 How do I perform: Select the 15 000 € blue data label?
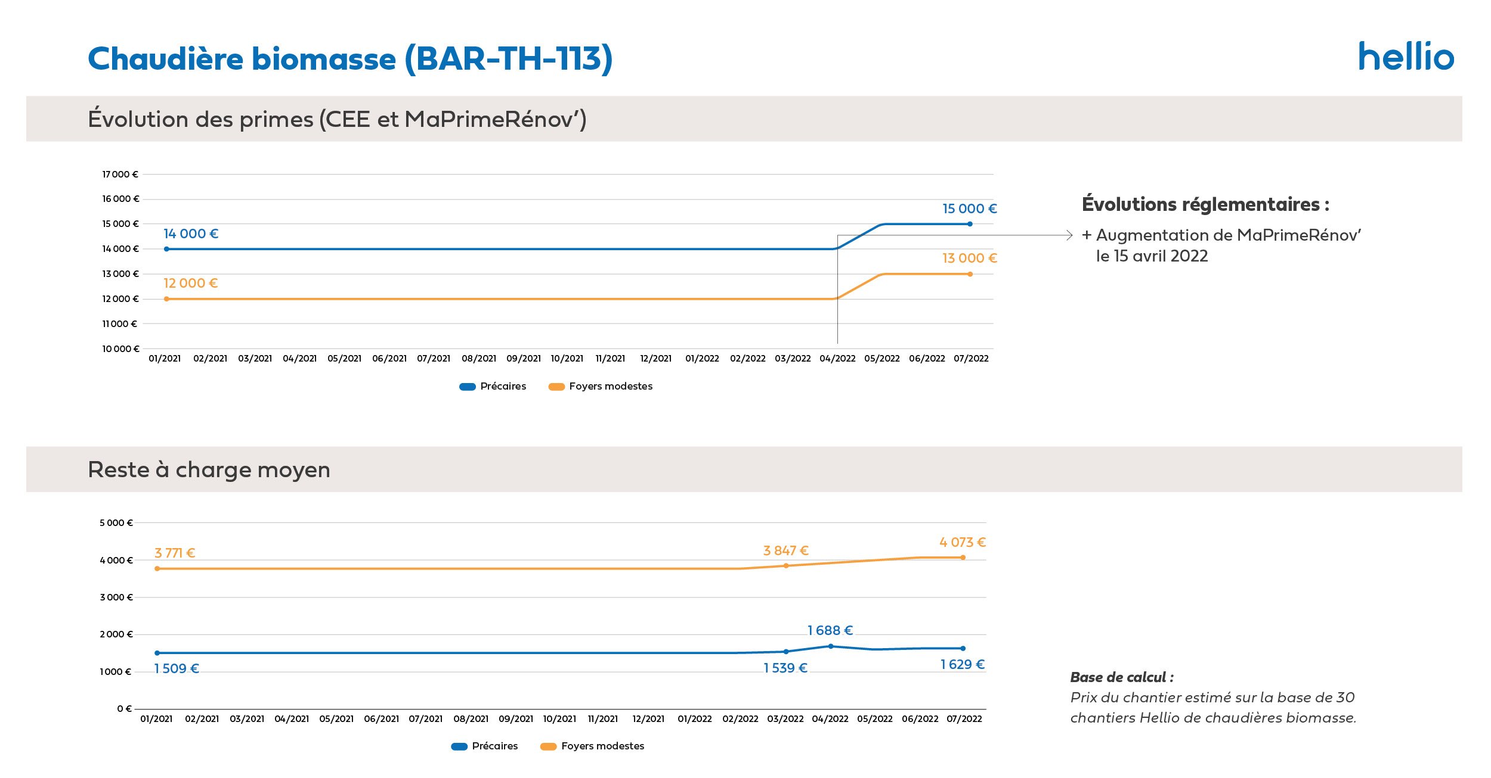click(969, 209)
